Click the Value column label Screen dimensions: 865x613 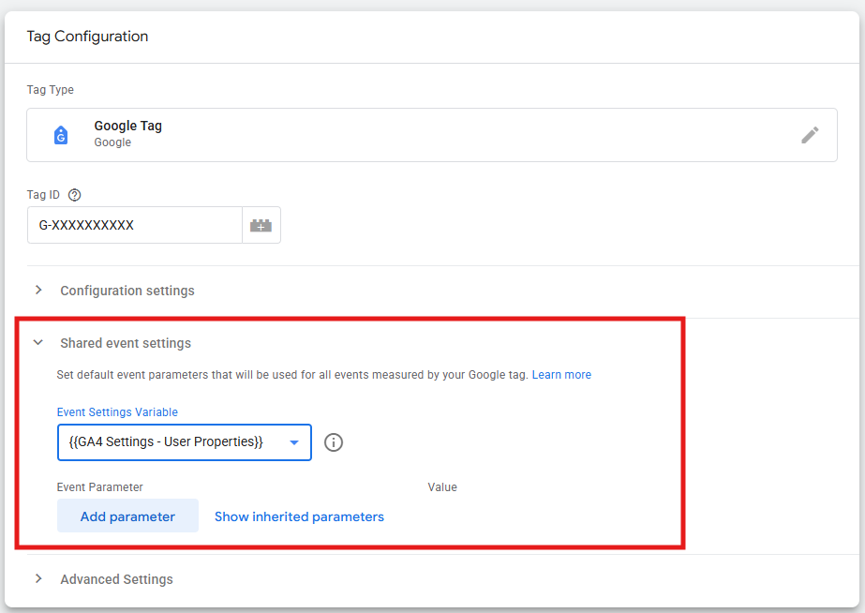[x=442, y=487]
